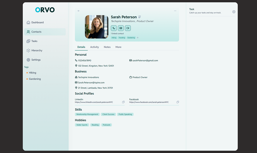
Task: Toggle the pin icon beside Sarah Peterson
Action: click(139, 17)
